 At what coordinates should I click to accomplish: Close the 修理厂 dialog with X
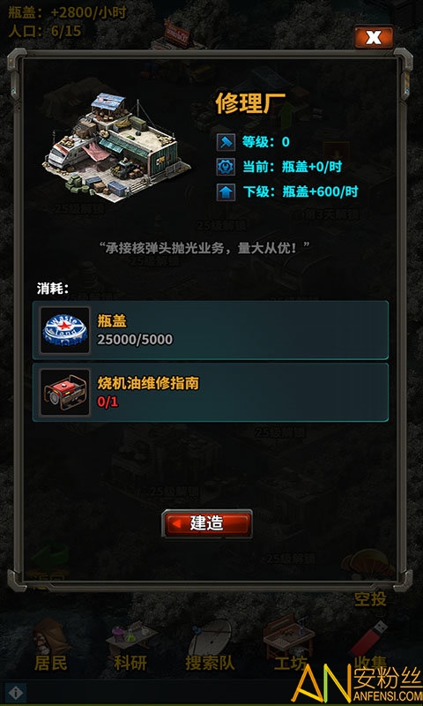point(374,38)
